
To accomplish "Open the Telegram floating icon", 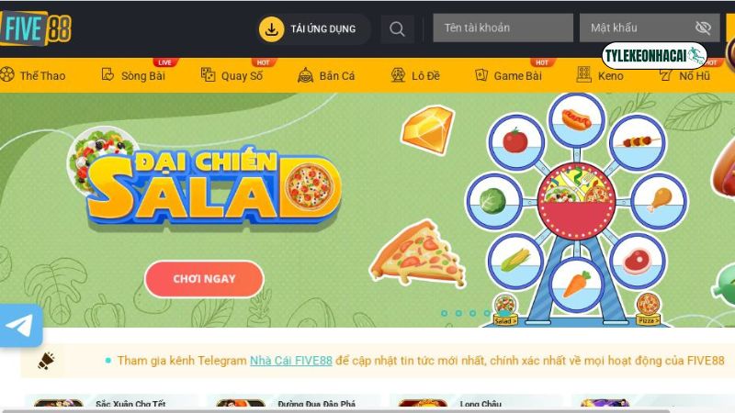I will coord(20,326).
